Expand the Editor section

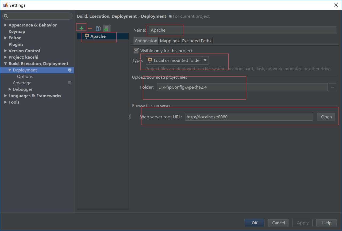pyautogui.click(x=6, y=38)
